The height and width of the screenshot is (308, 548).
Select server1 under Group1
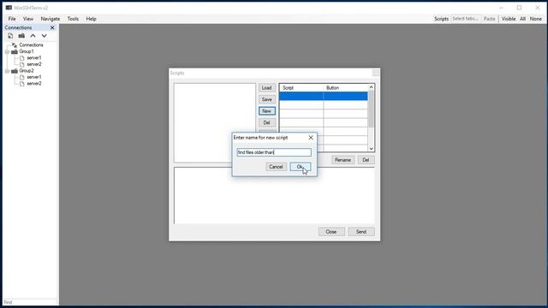(x=34, y=57)
